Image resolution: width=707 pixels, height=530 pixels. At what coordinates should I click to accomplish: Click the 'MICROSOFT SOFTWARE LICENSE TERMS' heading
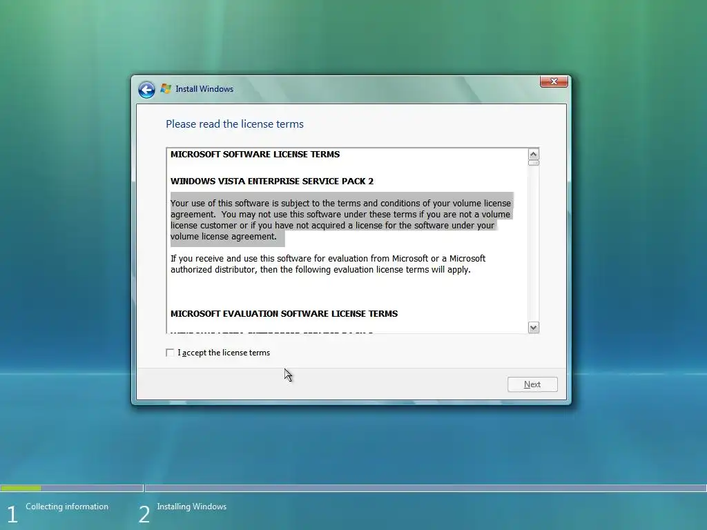click(x=255, y=154)
